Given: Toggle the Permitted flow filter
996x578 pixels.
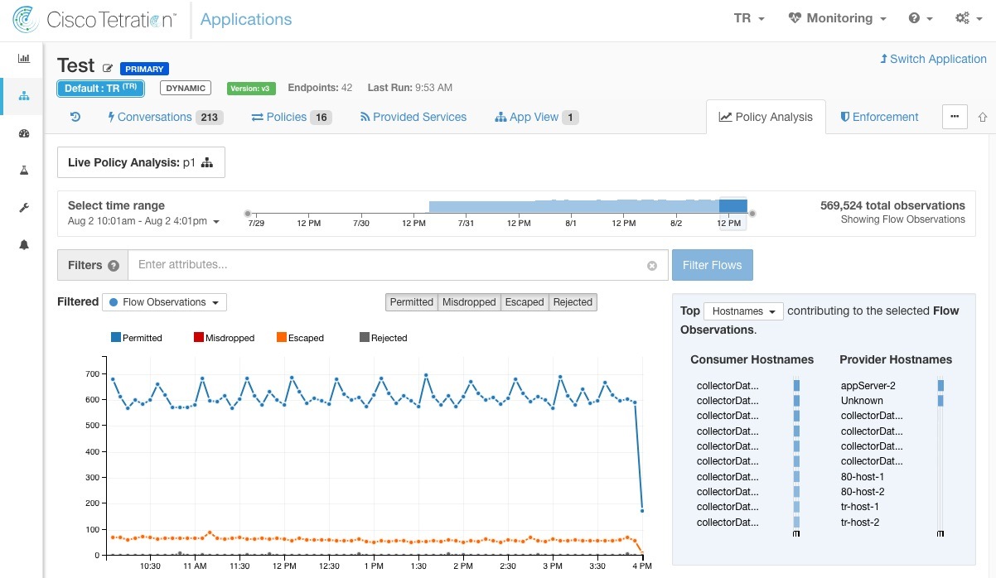Looking at the screenshot, I should coord(411,302).
